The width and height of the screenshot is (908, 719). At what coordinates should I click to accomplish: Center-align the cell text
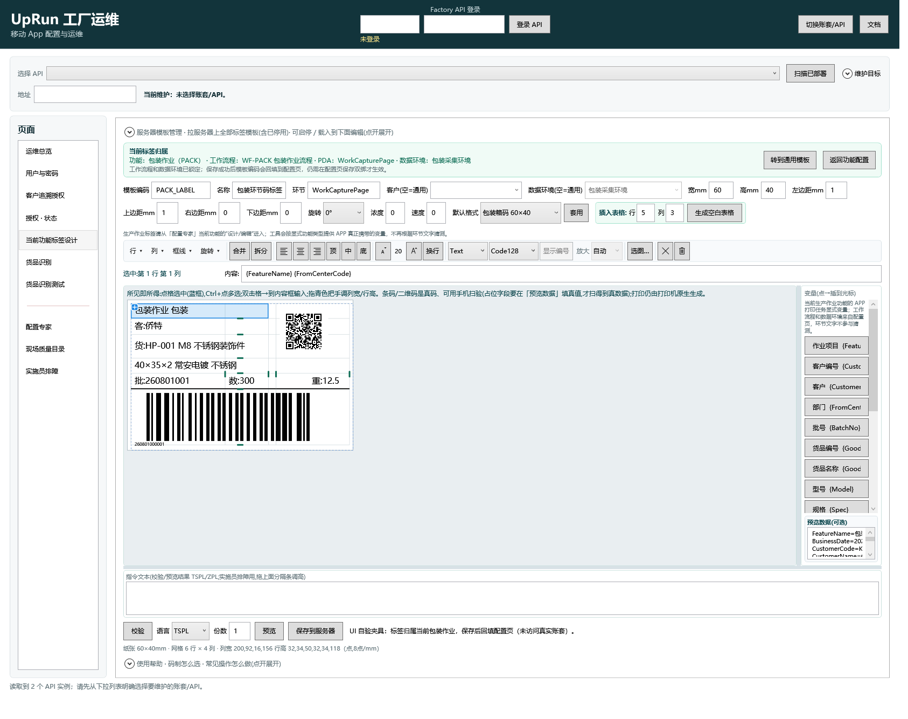[301, 251]
